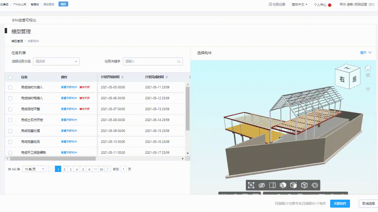The width and height of the screenshot is (378, 212).
Task: Check the box for 完成地基检测
Action: 10,142
